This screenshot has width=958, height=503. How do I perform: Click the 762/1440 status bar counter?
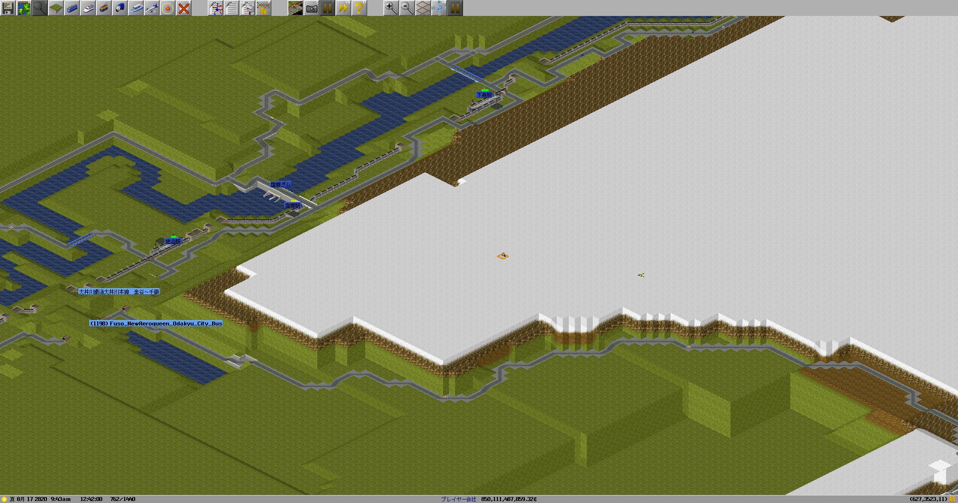click(x=123, y=499)
